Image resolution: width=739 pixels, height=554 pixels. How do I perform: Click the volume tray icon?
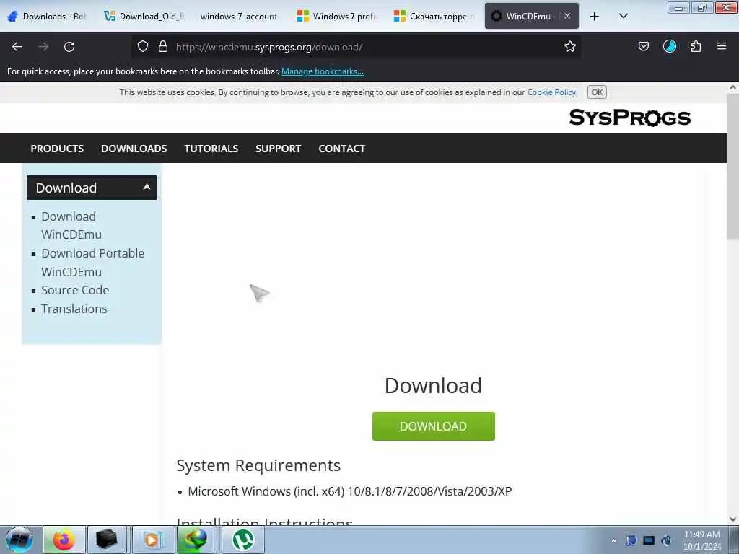pos(666,540)
